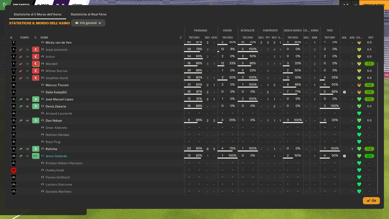Viewport: 389px width, 219px height.
Task: Click the 8.3 rating badge for Jesús Gallardo
Action: coord(369,156)
